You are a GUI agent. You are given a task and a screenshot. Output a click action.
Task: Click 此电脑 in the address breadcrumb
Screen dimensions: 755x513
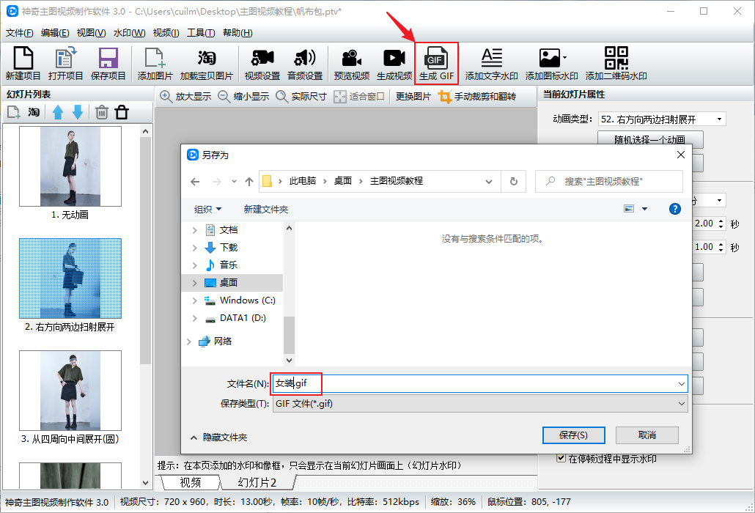(x=303, y=181)
